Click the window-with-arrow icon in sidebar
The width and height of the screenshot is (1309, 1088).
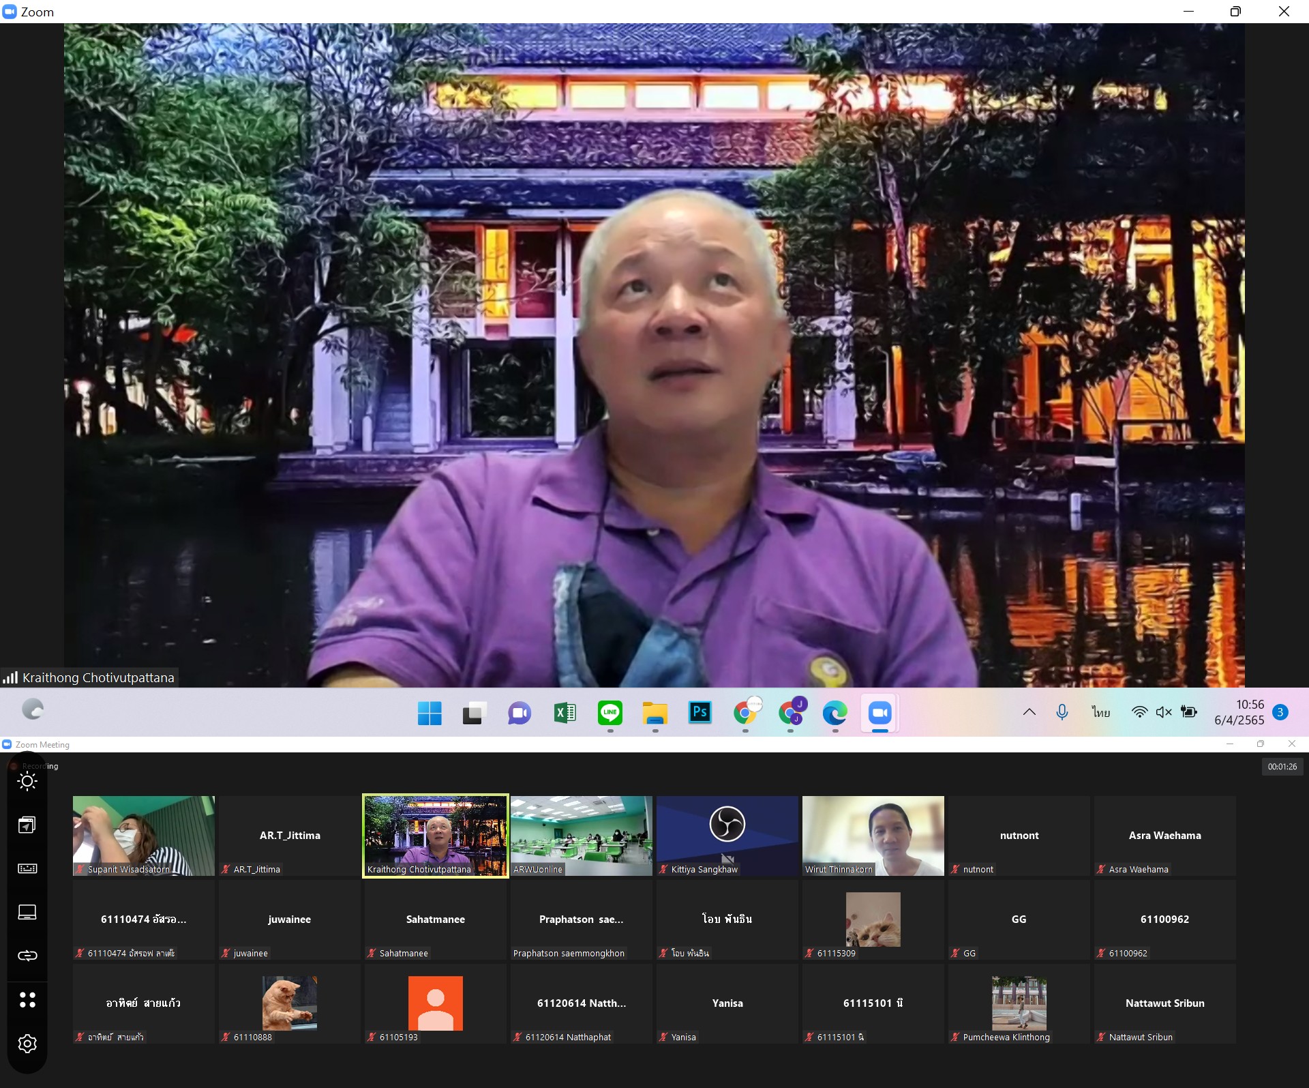[27, 825]
